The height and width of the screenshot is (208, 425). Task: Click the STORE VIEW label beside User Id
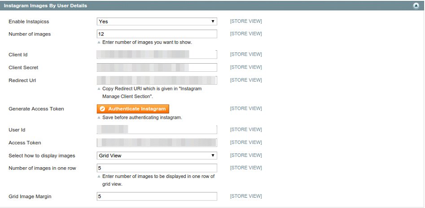246,130
